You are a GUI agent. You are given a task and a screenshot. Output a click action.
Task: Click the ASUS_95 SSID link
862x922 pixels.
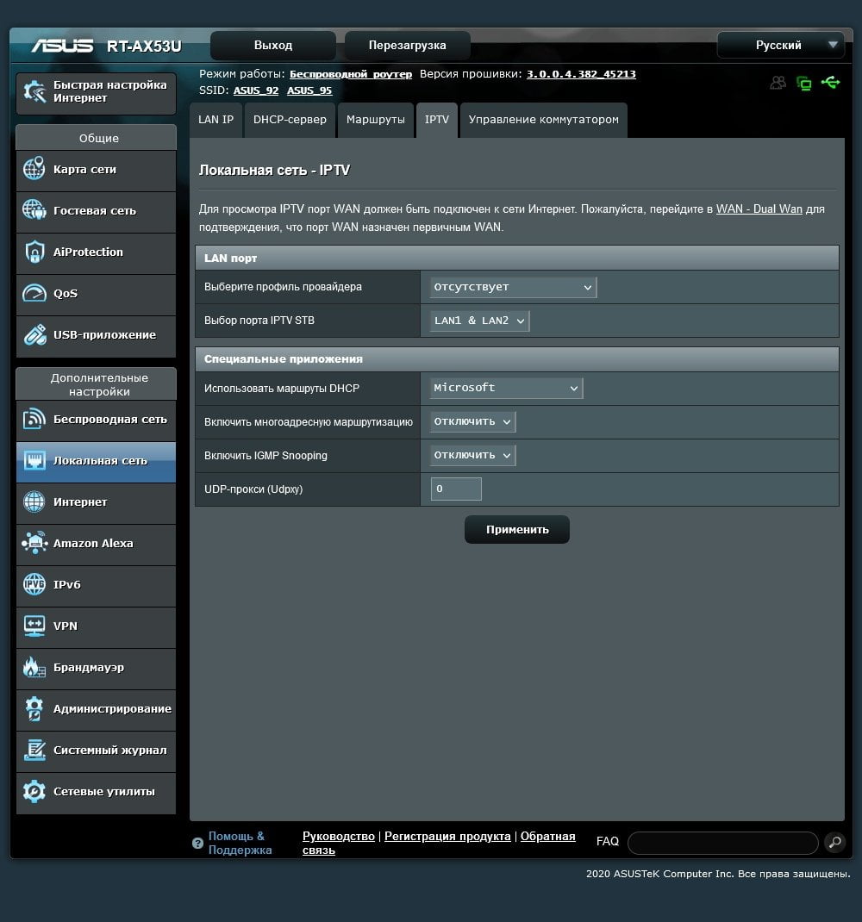click(309, 90)
